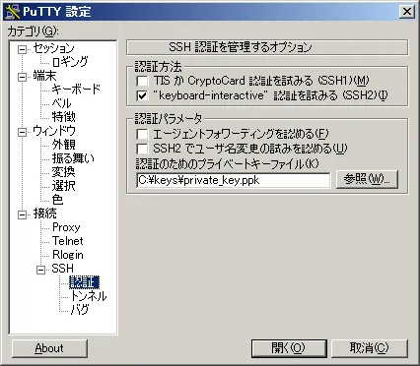
Task: Click 開く(O) open button
Action: (289, 348)
